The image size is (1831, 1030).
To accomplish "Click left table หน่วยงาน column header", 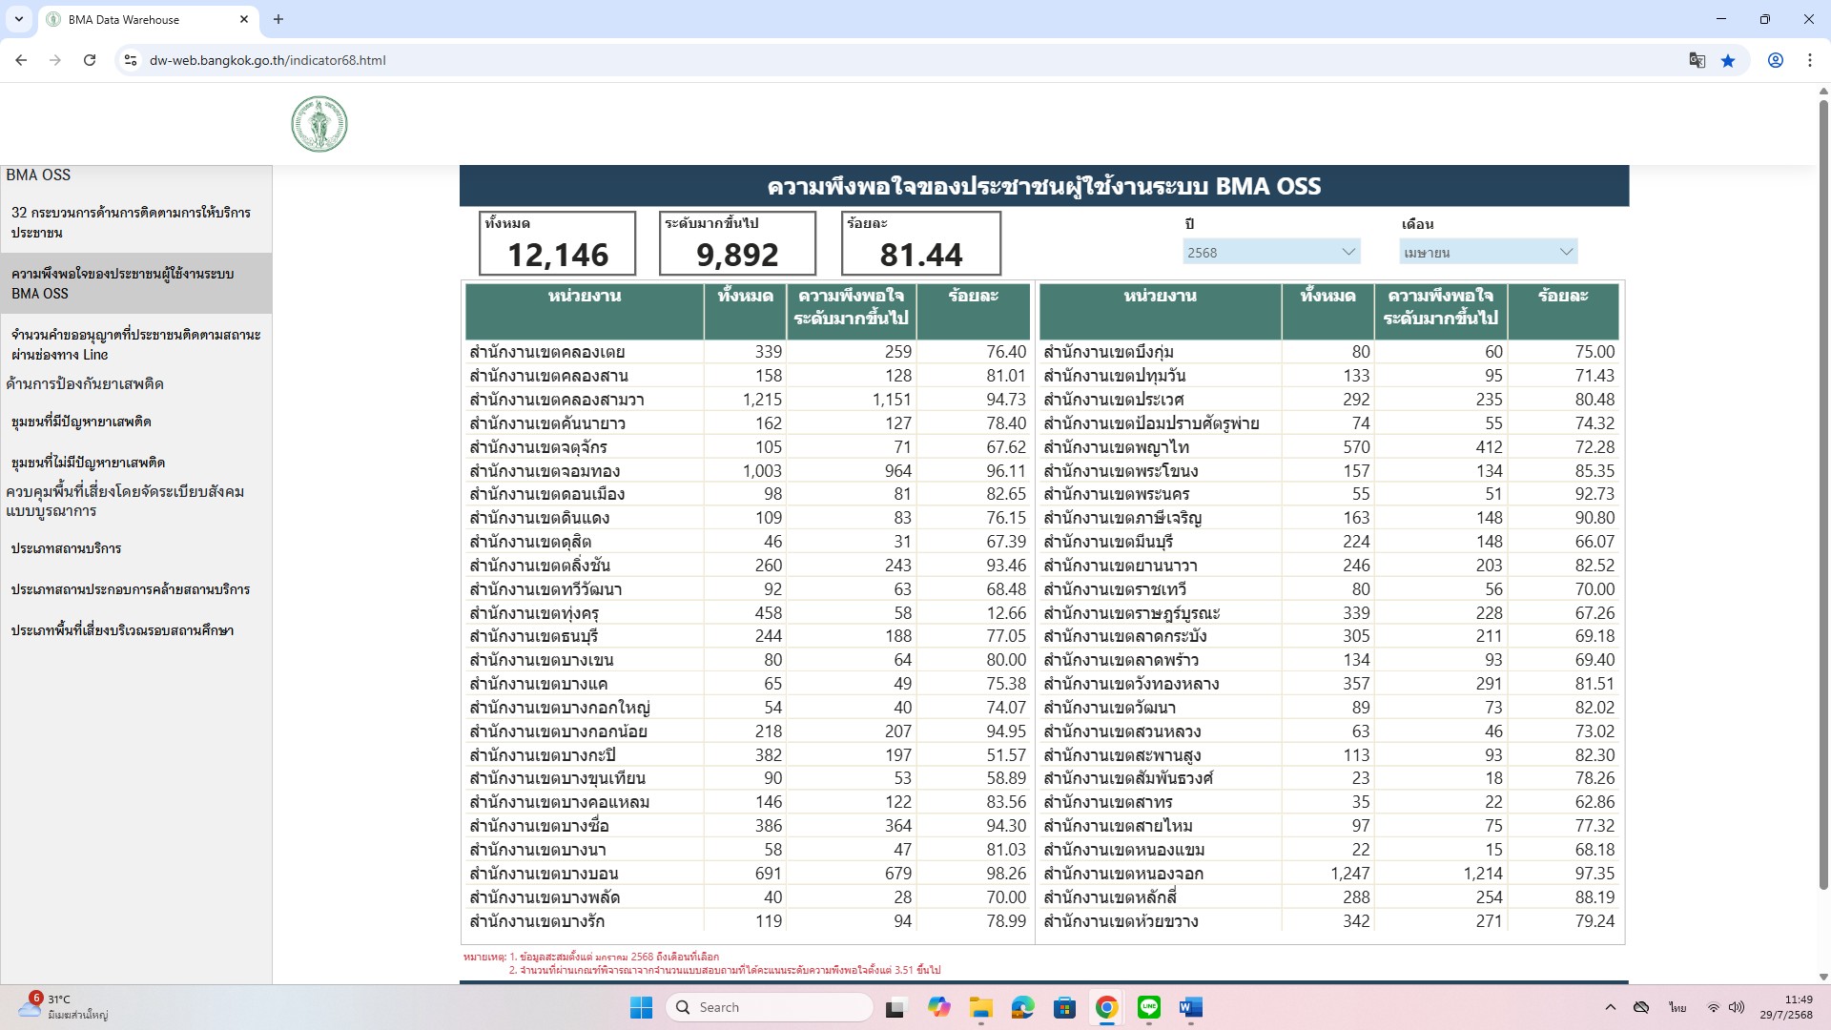I will [585, 311].
